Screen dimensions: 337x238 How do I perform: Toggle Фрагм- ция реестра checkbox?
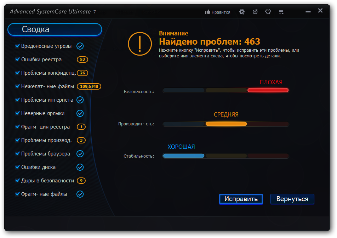pyautogui.click(x=17, y=127)
